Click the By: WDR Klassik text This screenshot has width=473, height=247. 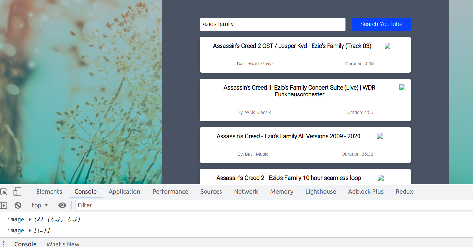254,112
